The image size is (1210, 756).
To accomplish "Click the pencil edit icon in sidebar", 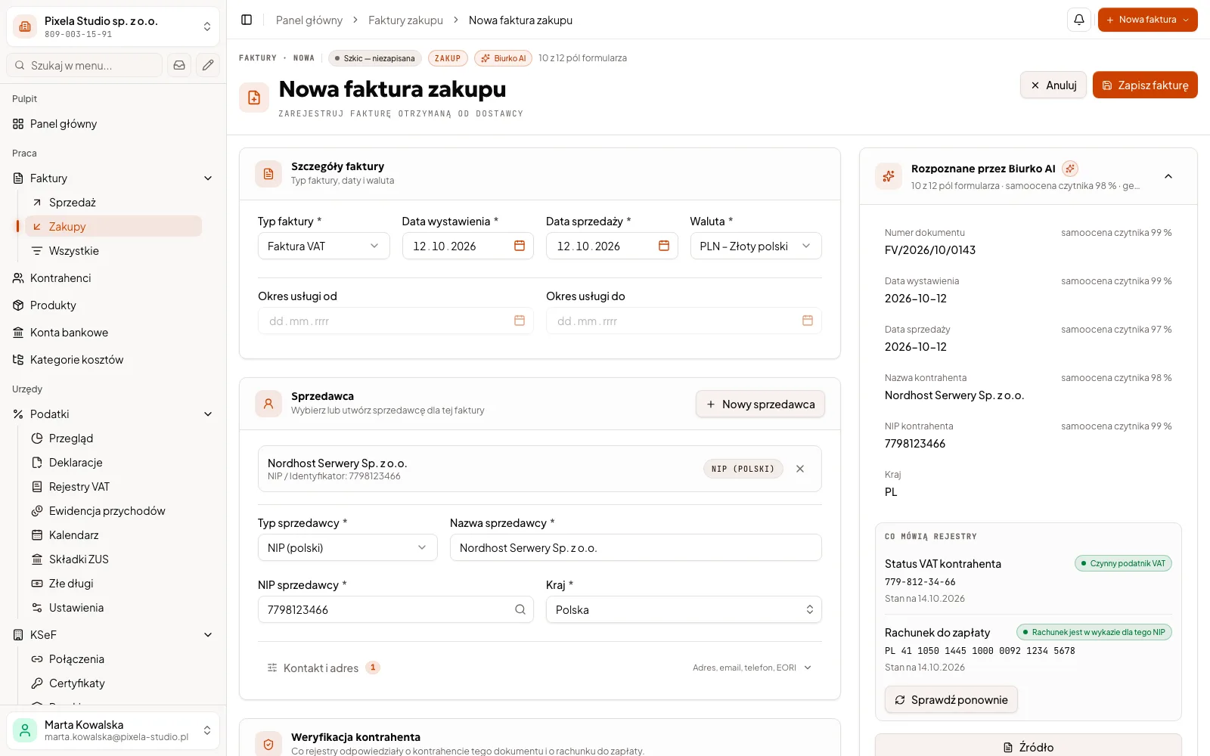I will point(208,65).
